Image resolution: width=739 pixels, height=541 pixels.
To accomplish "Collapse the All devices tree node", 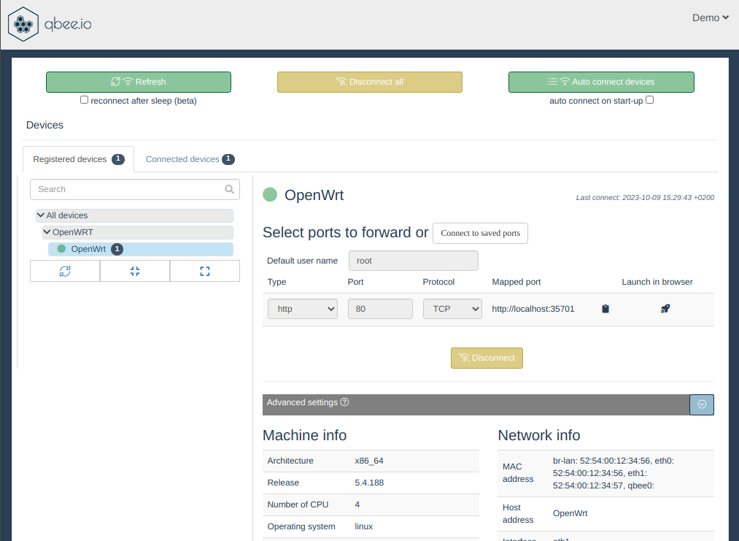I will 42,215.
